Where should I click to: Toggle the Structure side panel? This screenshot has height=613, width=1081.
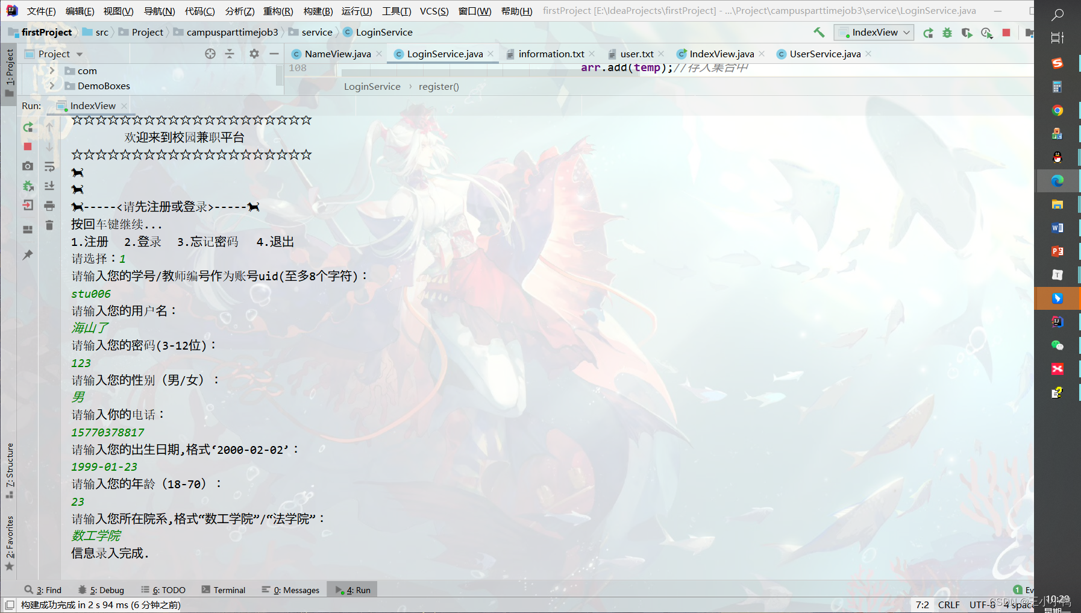click(x=9, y=471)
